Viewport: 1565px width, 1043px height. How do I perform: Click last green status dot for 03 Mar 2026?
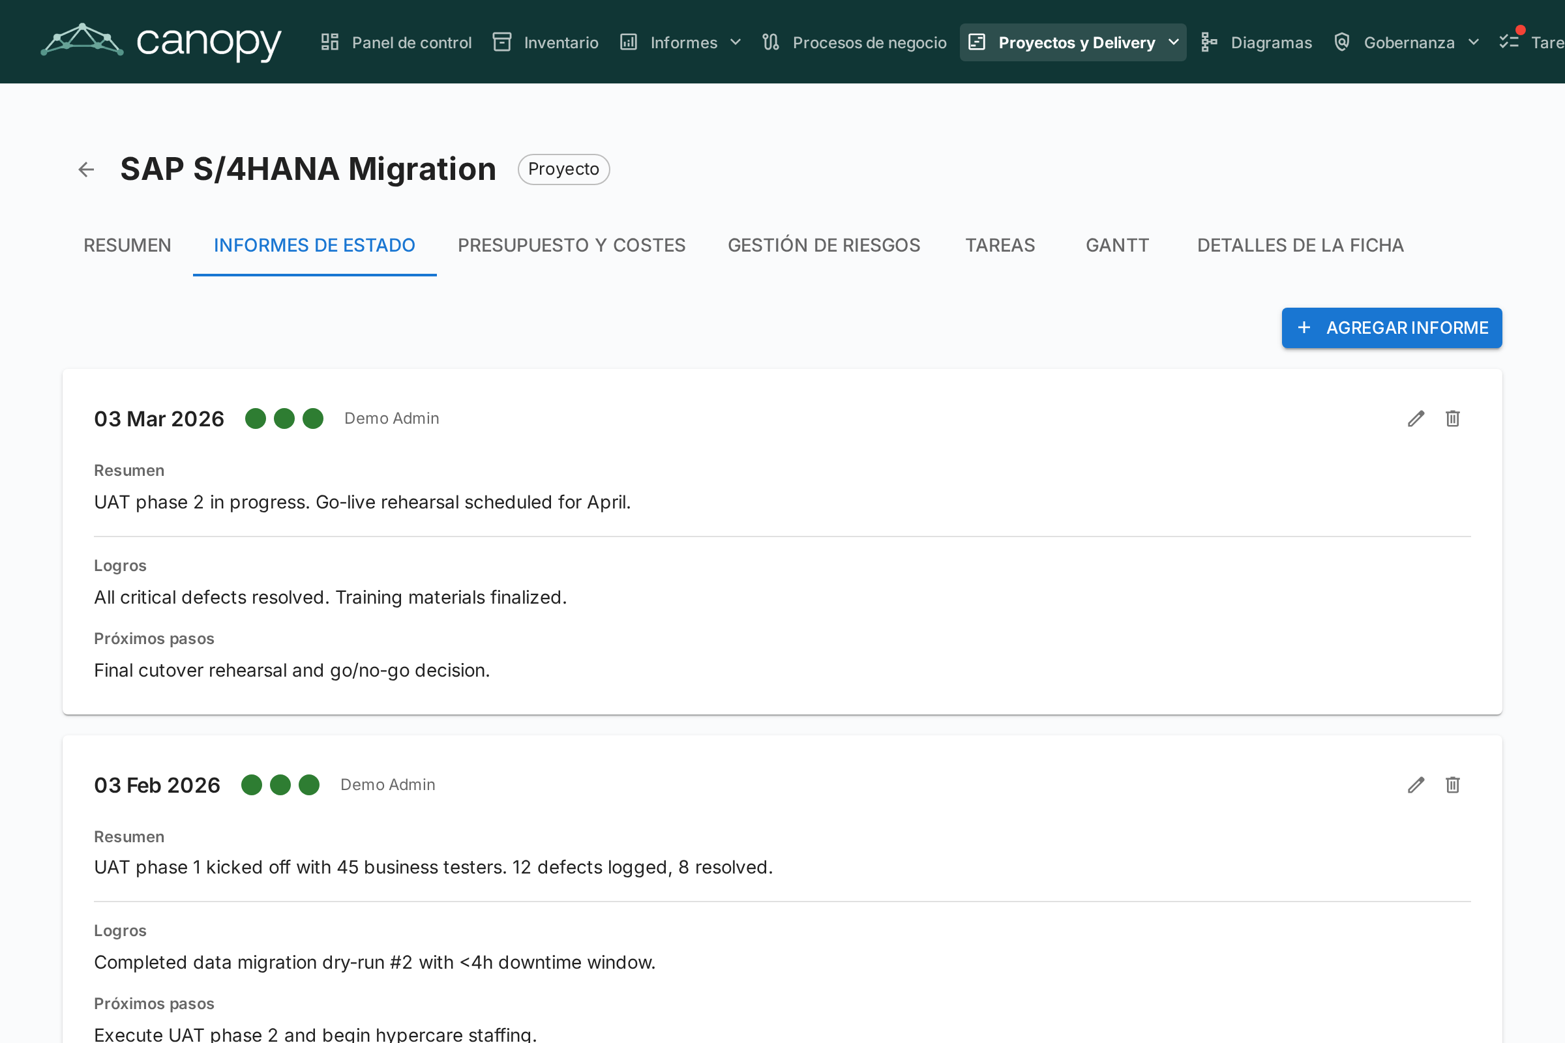pyautogui.click(x=313, y=419)
